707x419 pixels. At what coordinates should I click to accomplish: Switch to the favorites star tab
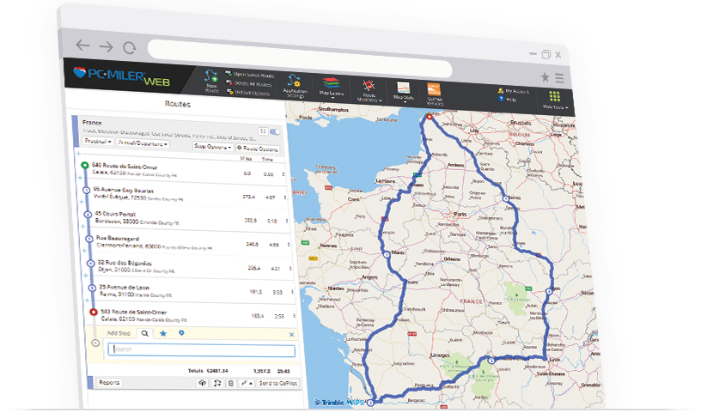pos(162,333)
